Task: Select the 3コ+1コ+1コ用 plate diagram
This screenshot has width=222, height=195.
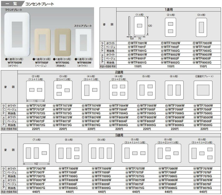Action: (x=135, y=153)
